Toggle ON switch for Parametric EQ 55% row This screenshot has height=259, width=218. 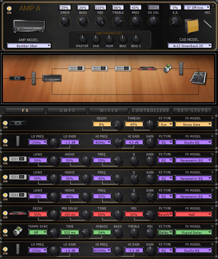[x=5, y=195]
